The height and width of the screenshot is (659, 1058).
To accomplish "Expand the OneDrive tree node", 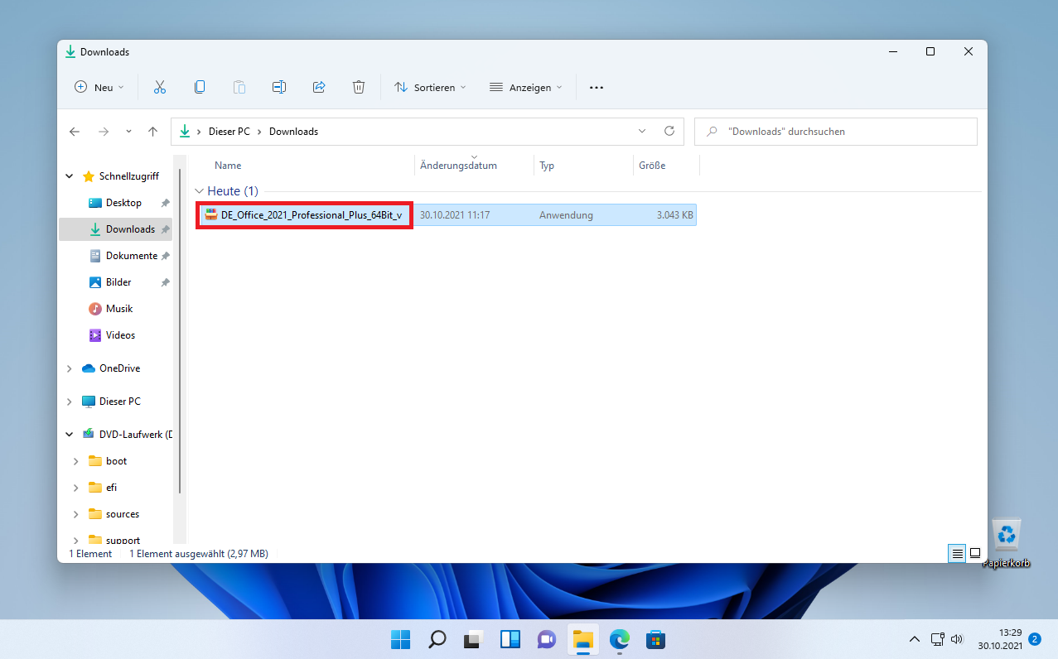I will pos(70,368).
